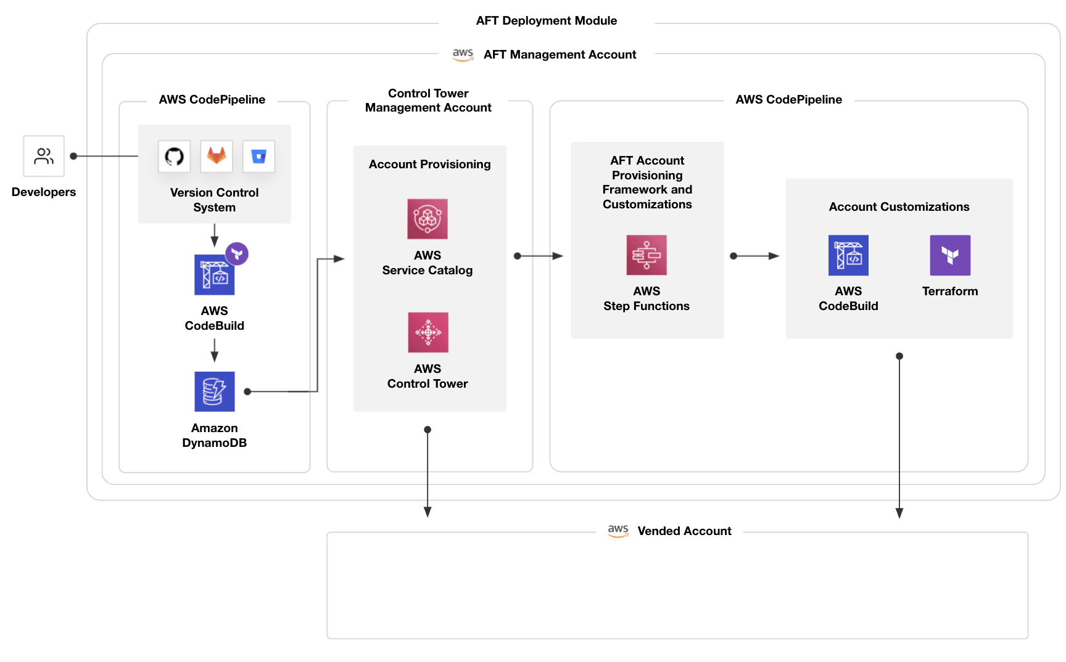The image size is (1066, 662).
Task: Click the Amazon DynamoDB icon
Action: [215, 391]
